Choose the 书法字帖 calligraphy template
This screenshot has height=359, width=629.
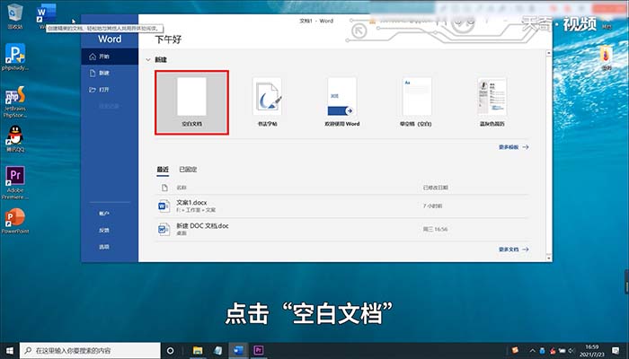pyautogui.click(x=267, y=102)
